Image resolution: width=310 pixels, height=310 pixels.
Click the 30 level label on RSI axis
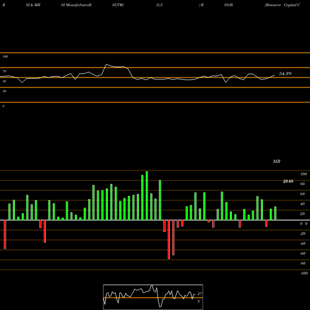click(x=4, y=91)
